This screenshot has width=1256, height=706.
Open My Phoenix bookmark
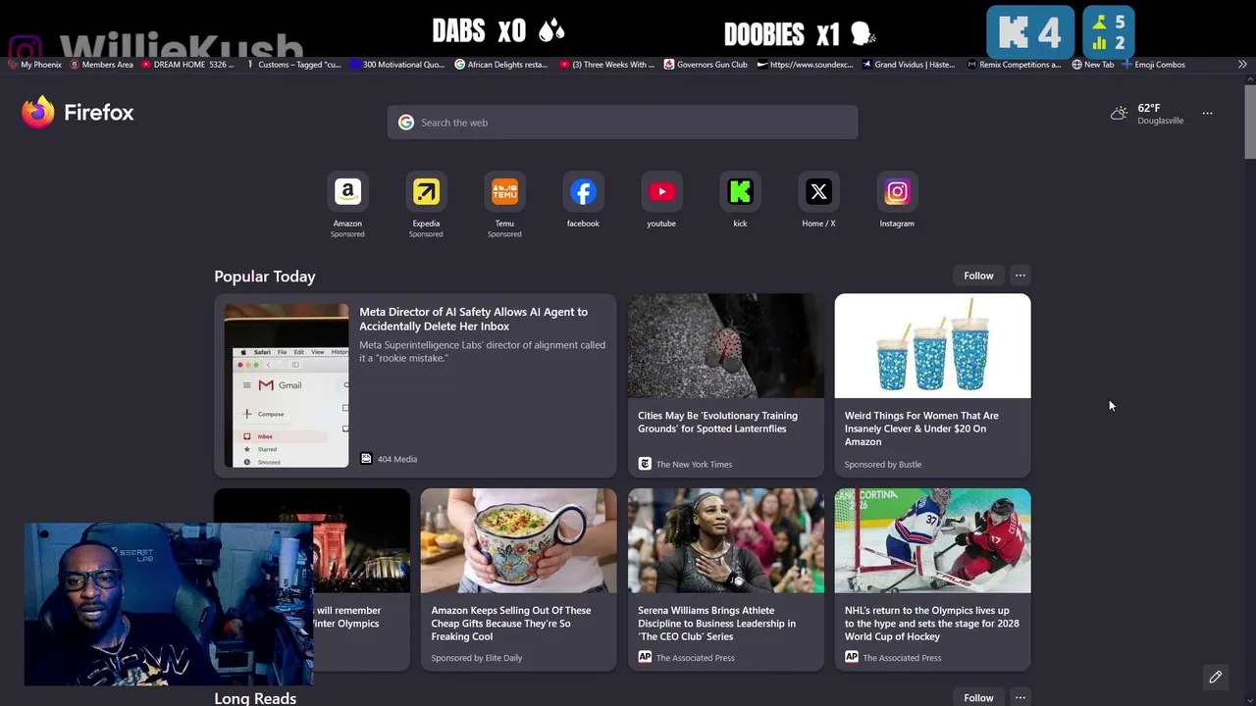[x=34, y=65]
